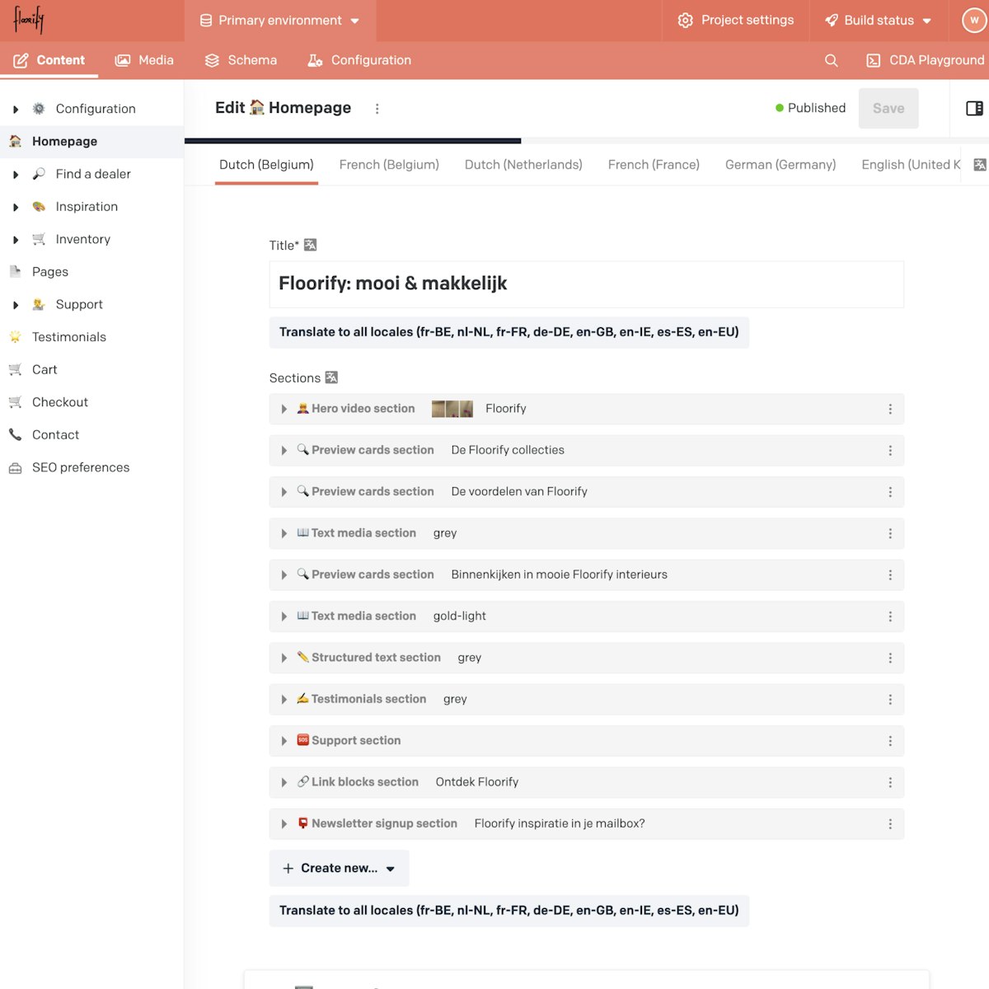The image size is (989, 989).
Task: Click the Save button
Action: pyautogui.click(x=888, y=108)
